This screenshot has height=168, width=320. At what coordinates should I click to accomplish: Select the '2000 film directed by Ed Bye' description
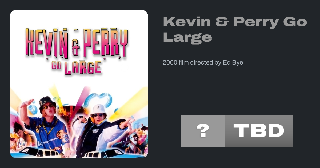pos(203,63)
